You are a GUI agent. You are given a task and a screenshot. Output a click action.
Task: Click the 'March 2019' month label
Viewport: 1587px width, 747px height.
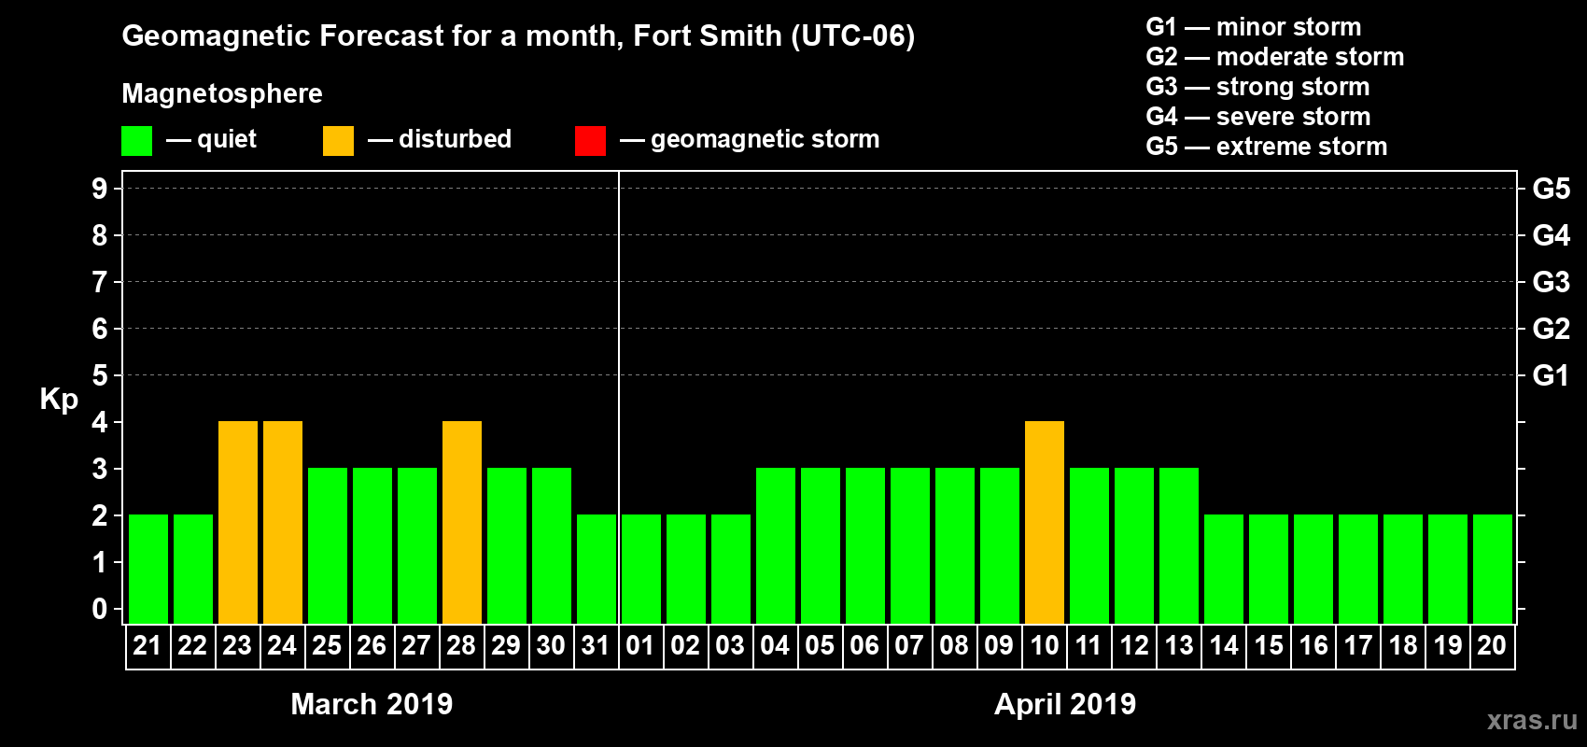click(x=372, y=704)
